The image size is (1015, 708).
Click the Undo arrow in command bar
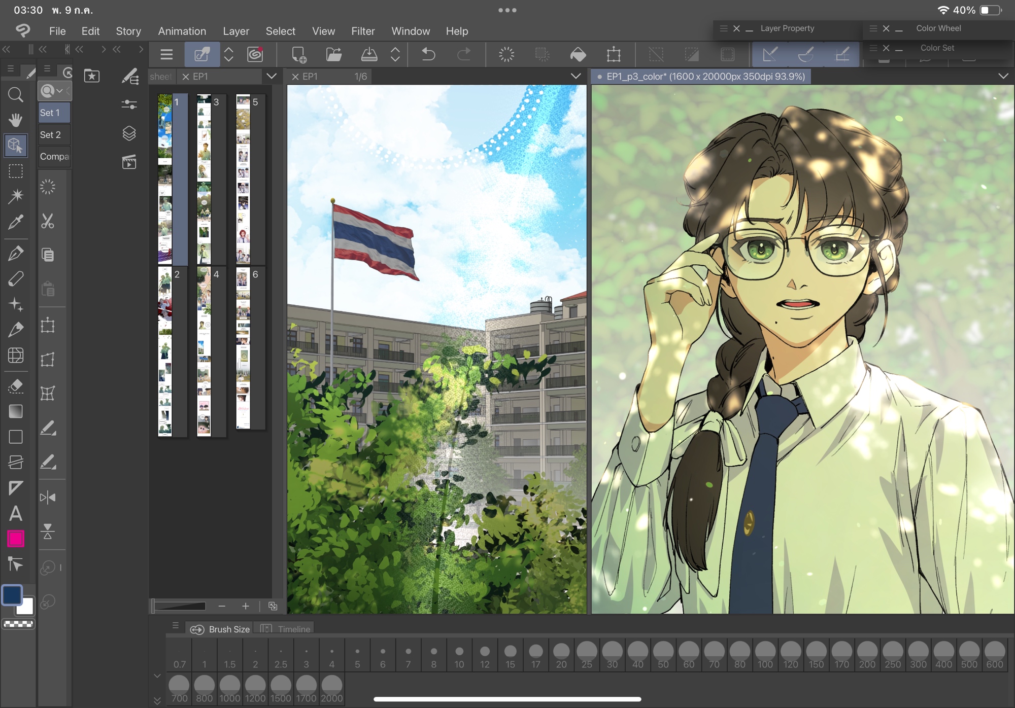point(428,54)
